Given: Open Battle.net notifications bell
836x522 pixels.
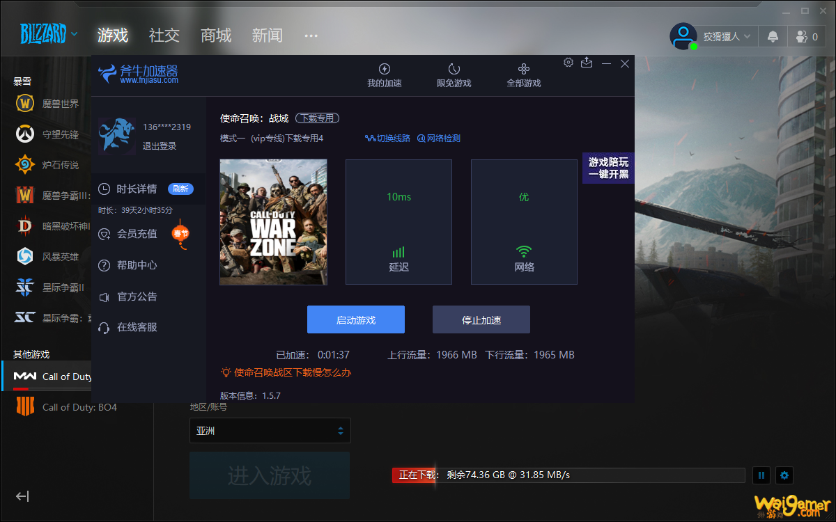Looking at the screenshot, I should click(773, 36).
